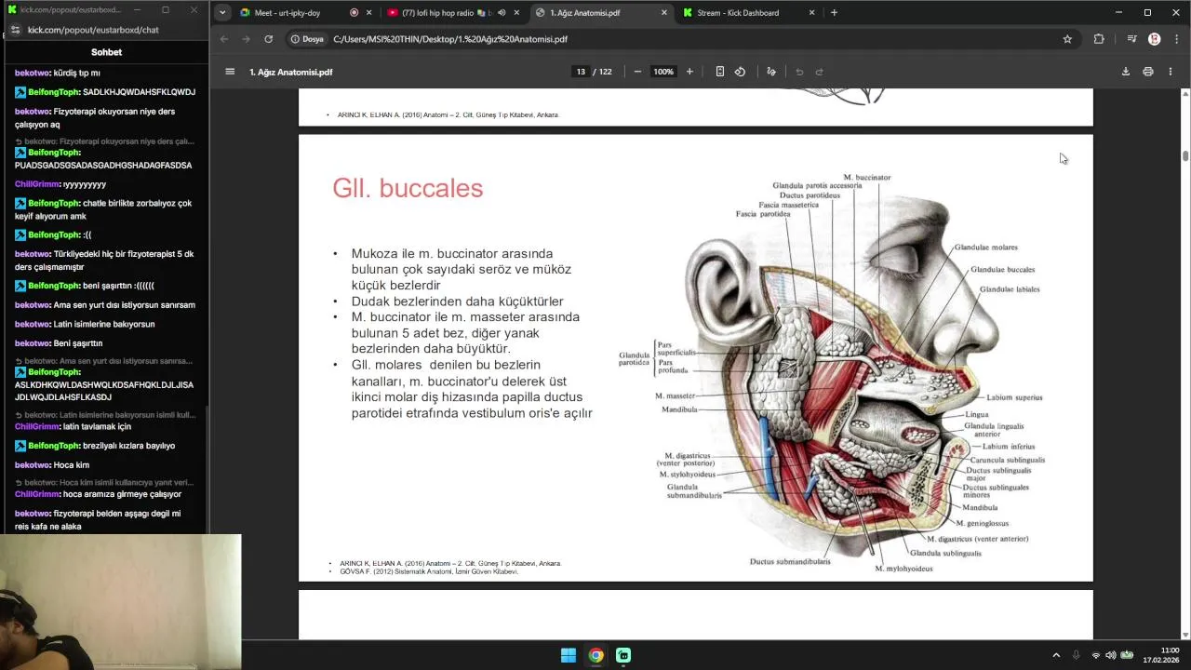Image resolution: width=1191 pixels, height=670 pixels.
Task: Click the Chrome address bar file path
Action: 450,39
